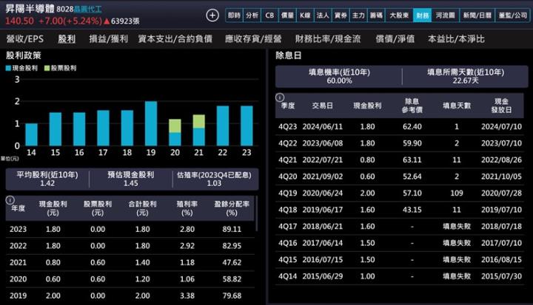The image size is (533, 305).
Task: Click 填息機率(近10年) 60.00% box
Action: click(339, 76)
